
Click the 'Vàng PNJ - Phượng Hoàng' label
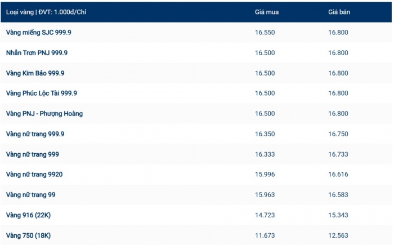[x=44, y=114]
